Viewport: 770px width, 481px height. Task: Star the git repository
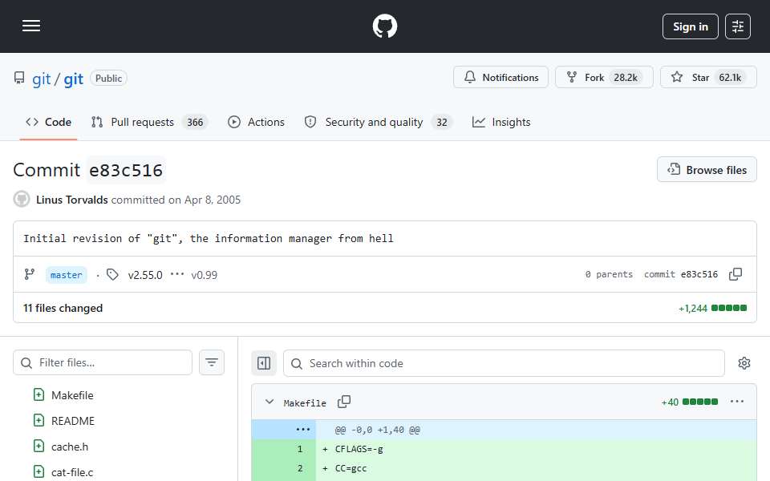click(708, 78)
